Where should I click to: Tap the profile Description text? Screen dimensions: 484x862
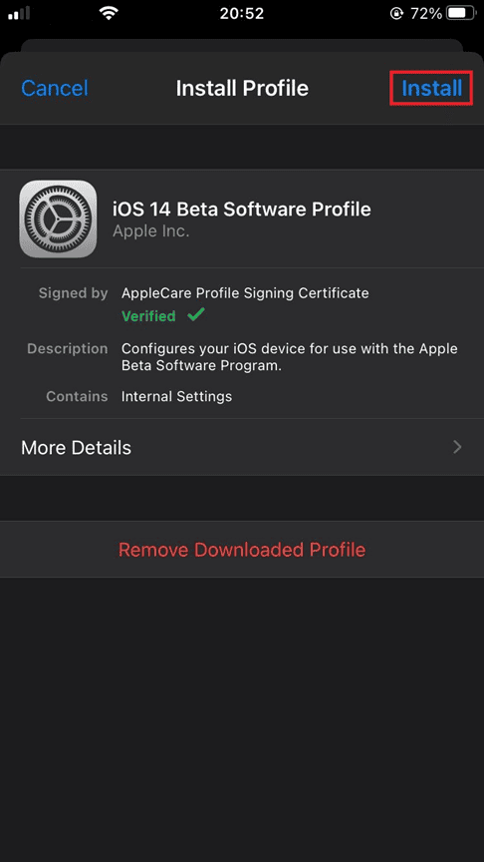point(289,357)
